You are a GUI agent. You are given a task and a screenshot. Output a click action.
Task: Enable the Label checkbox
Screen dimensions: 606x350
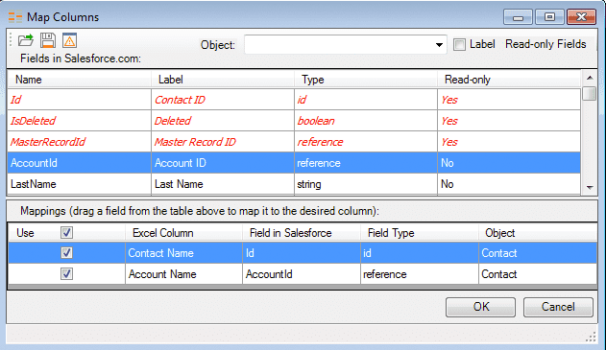(x=459, y=44)
